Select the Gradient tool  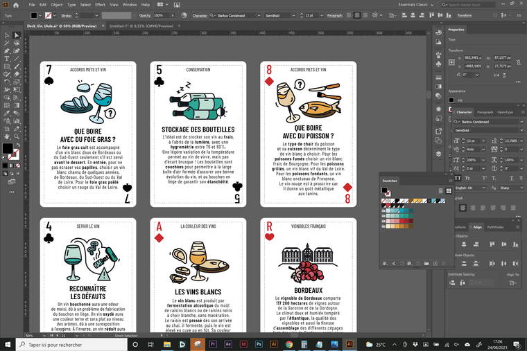(17, 105)
